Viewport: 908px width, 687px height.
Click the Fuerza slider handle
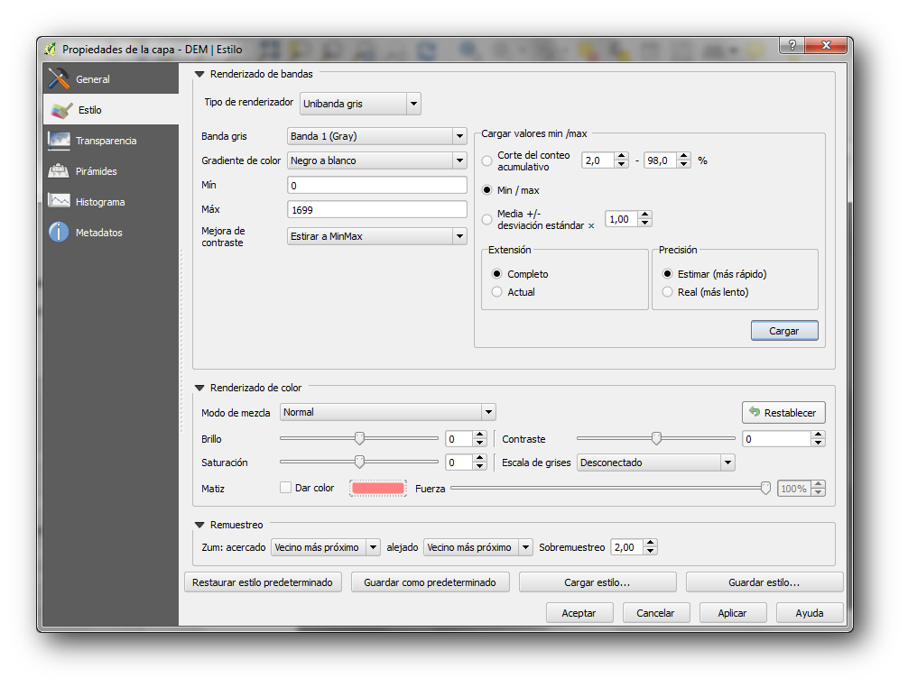765,488
